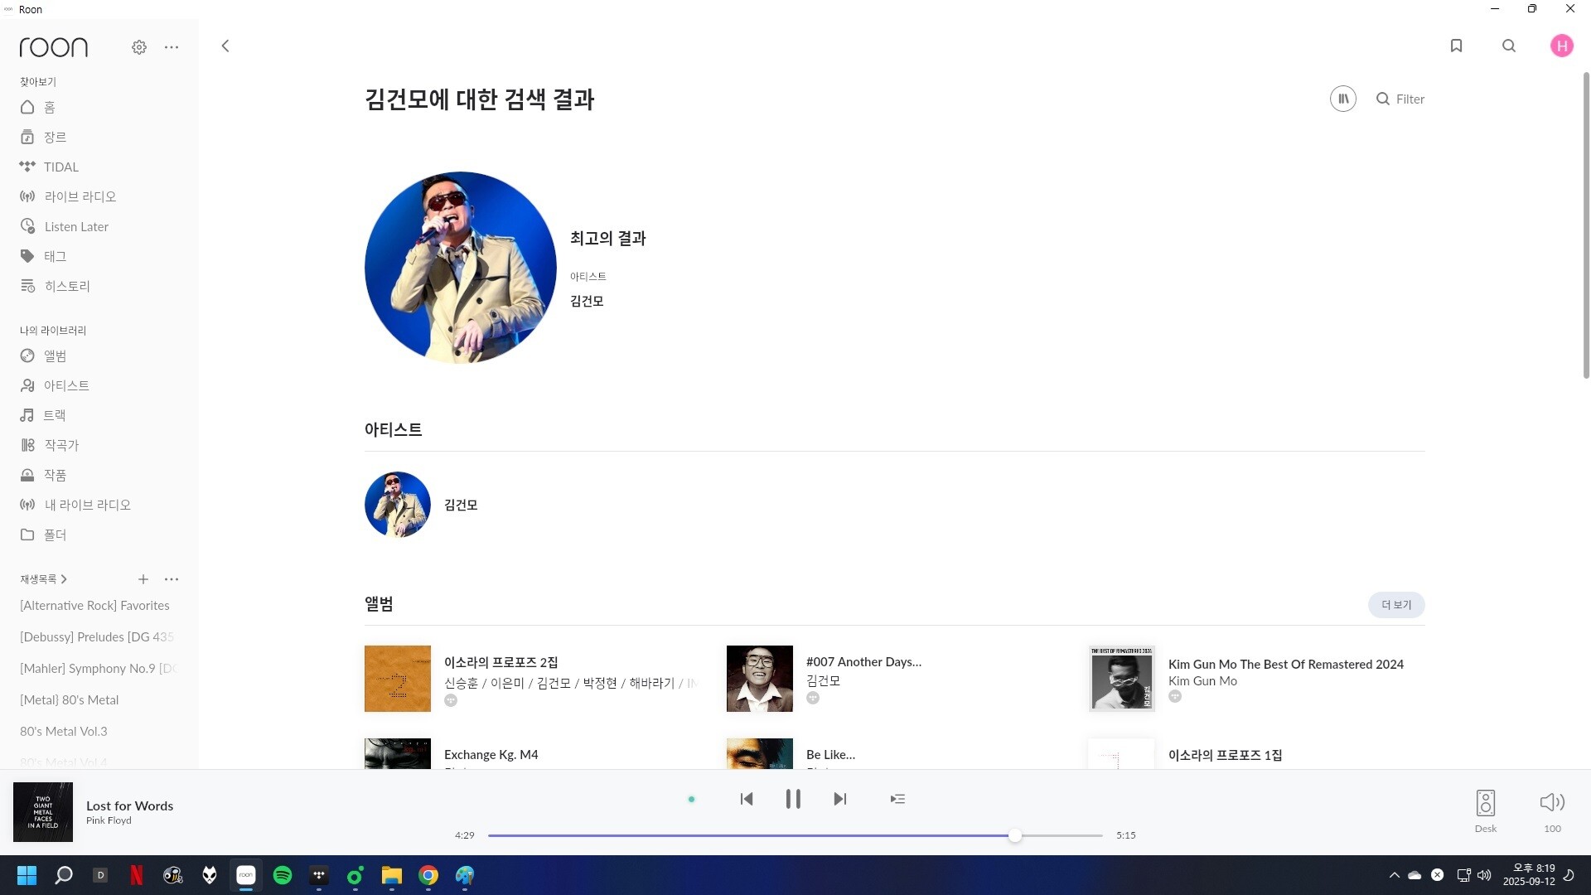Click the playback progress slider handle
The width and height of the screenshot is (1591, 895).
click(x=1015, y=835)
